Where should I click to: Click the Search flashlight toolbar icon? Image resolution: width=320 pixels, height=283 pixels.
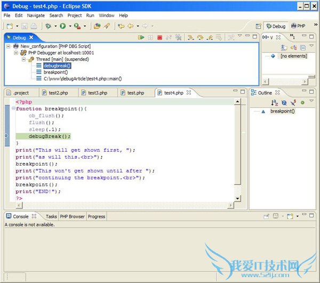point(107,26)
